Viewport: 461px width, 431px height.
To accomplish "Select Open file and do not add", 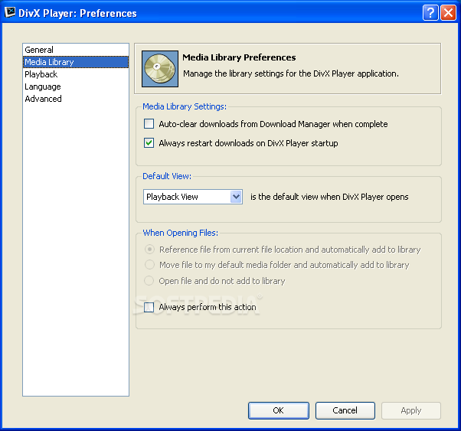I will (149, 281).
